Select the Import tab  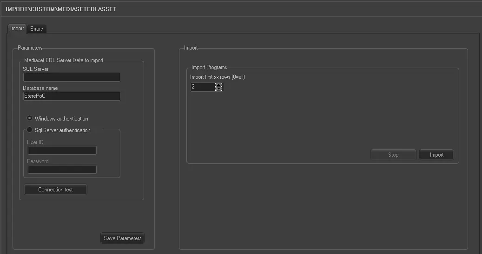(17, 28)
